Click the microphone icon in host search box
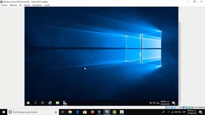 coord(56,112)
